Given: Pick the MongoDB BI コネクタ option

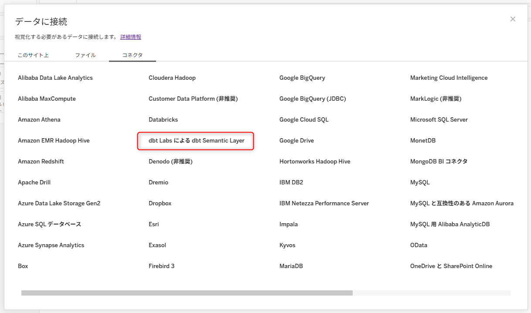Looking at the screenshot, I should pyautogui.click(x=439, y=162).
